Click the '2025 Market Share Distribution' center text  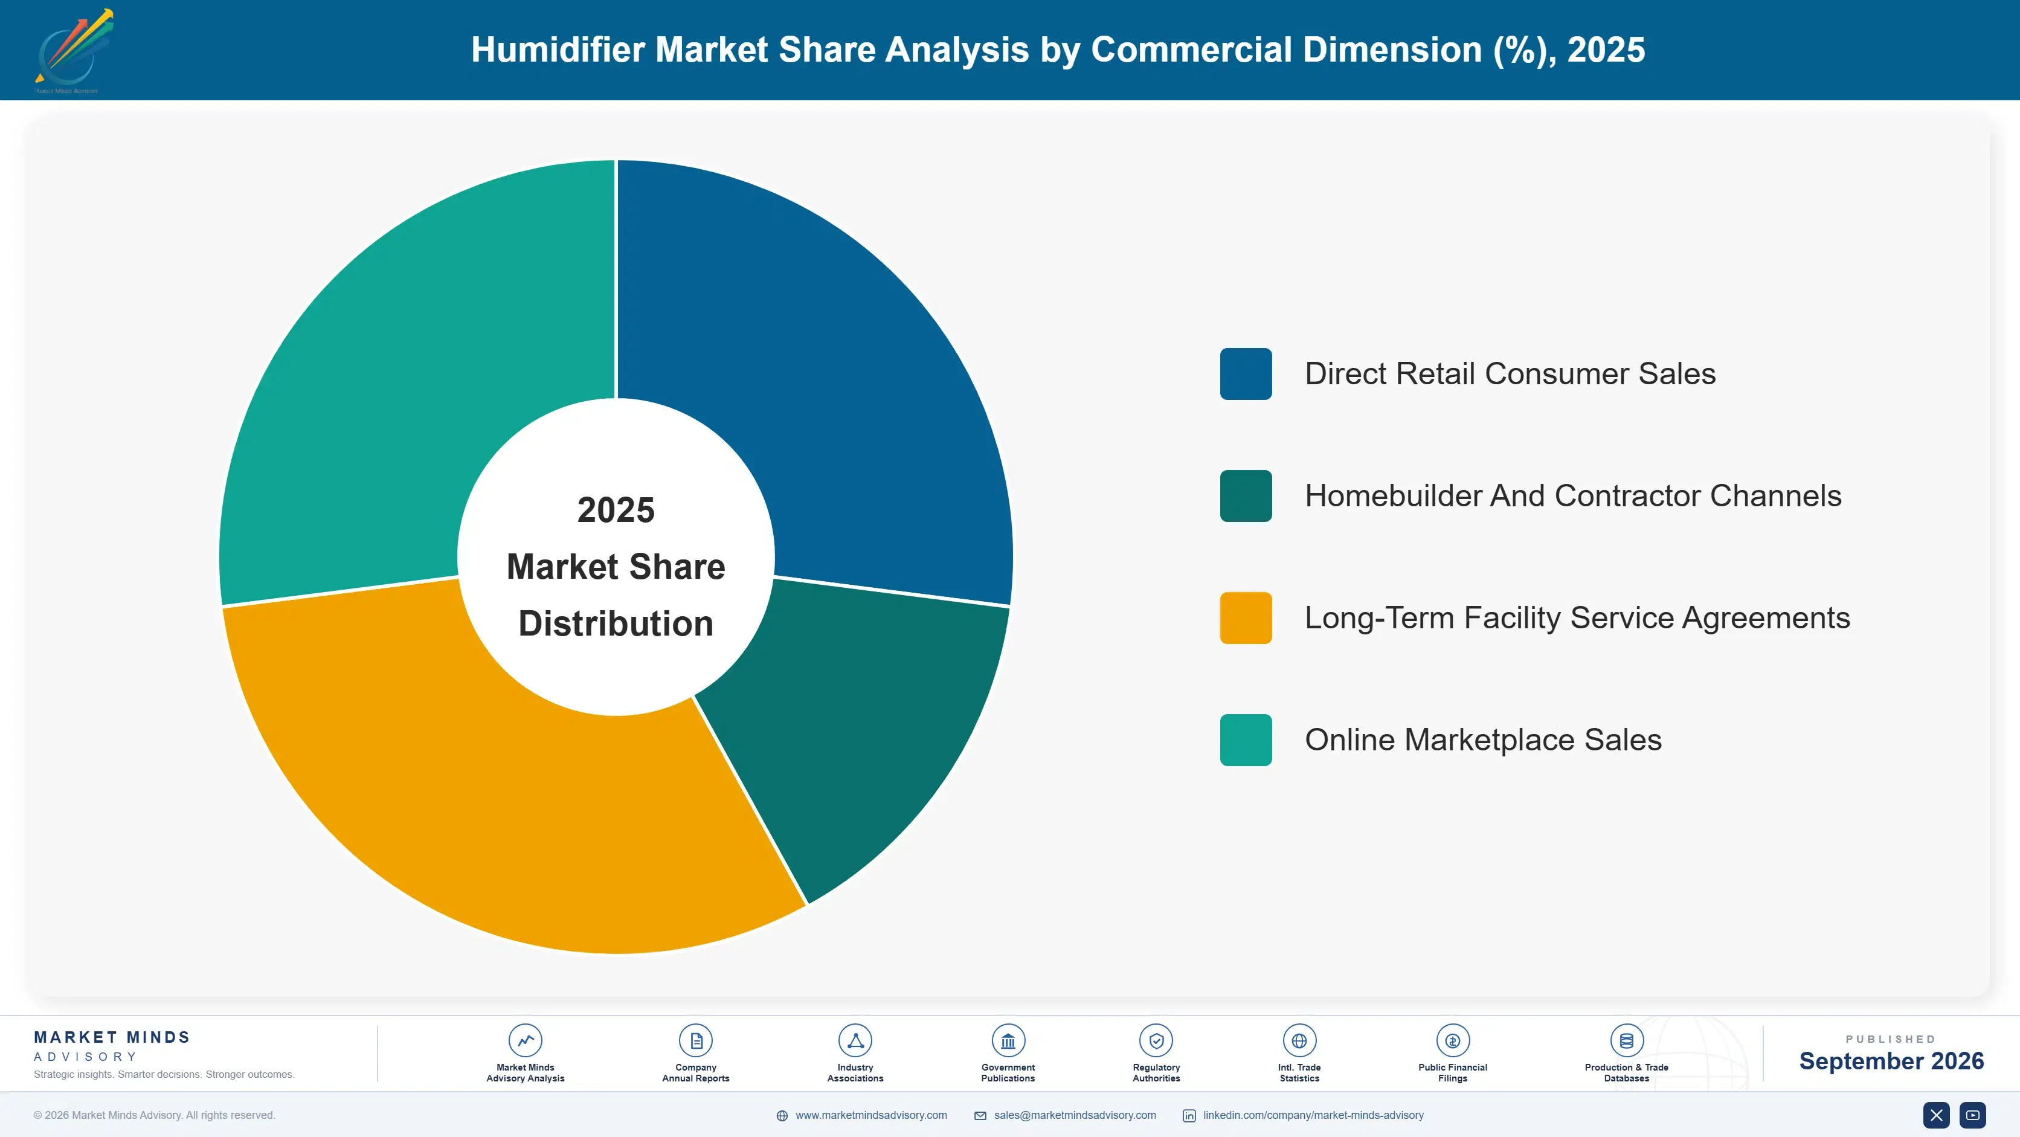tap(616, 566)
